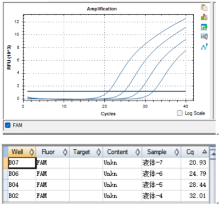The image size is (219, 207).
Task: Click the FAM fluor cell in B02 row
Action: tap(53, 196)
